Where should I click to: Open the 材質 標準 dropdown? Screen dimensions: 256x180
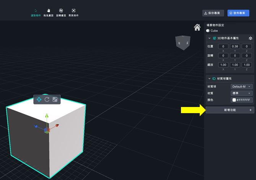(x=241, y=93)
